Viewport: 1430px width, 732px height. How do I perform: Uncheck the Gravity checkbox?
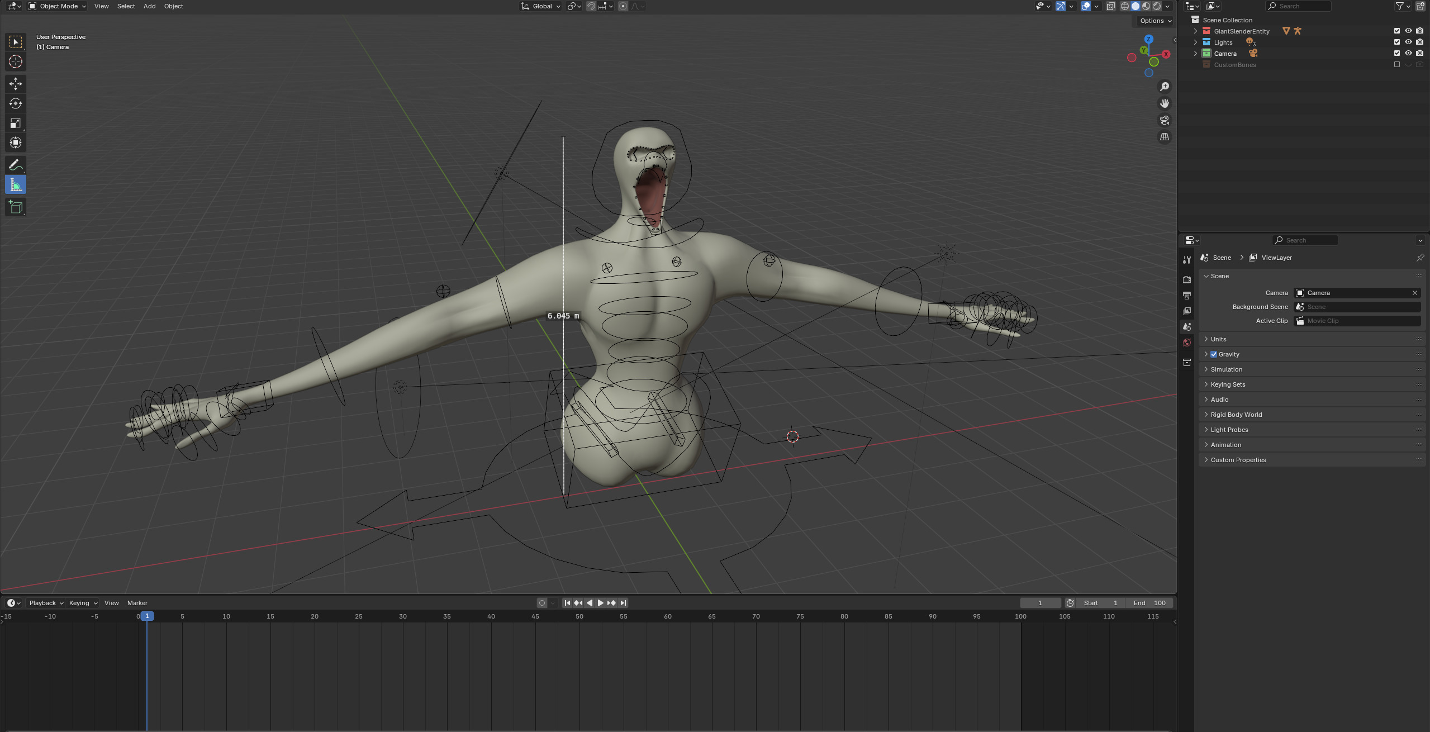coord(1214,354)
